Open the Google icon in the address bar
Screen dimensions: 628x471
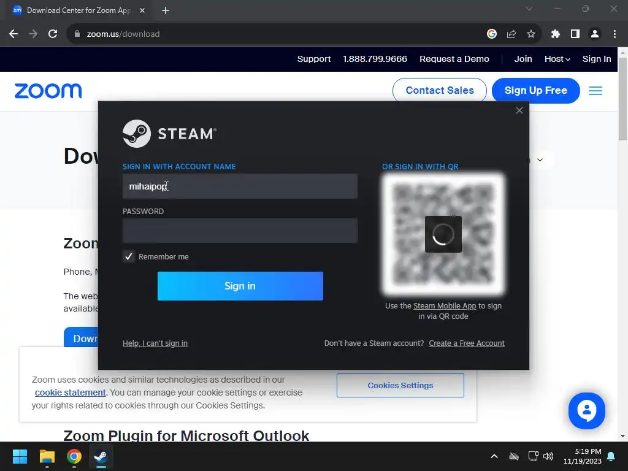[x=491, y=34]
